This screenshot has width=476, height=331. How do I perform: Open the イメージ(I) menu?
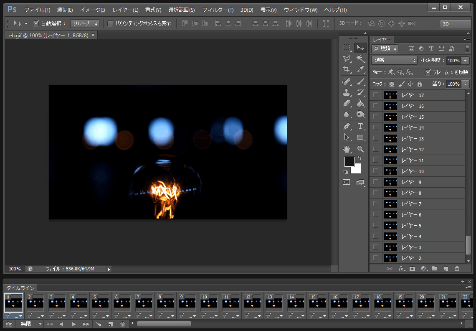tap(92, 10)
